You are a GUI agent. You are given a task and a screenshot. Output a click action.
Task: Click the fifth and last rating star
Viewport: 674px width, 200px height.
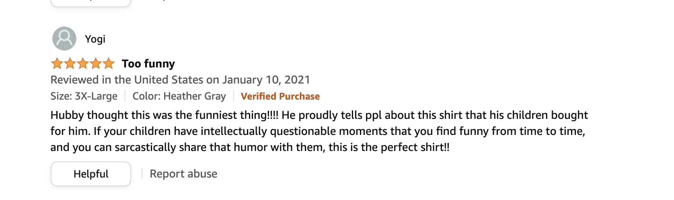coord(109,63)
